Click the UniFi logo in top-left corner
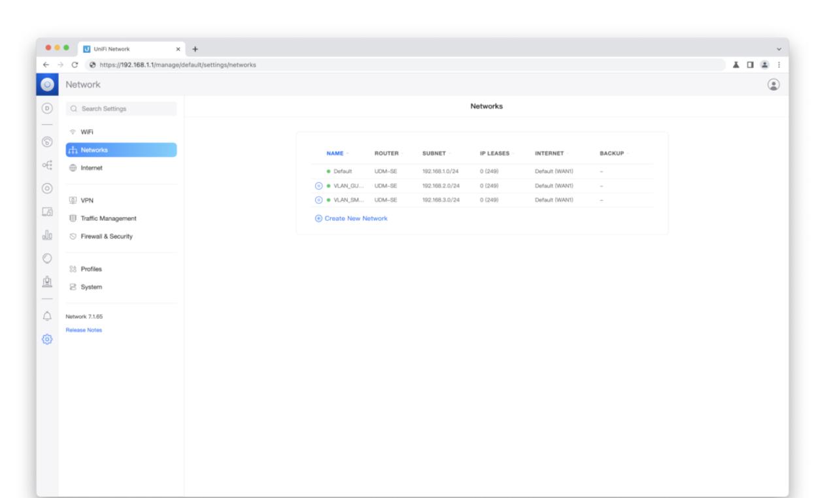 tap(47, 85)
